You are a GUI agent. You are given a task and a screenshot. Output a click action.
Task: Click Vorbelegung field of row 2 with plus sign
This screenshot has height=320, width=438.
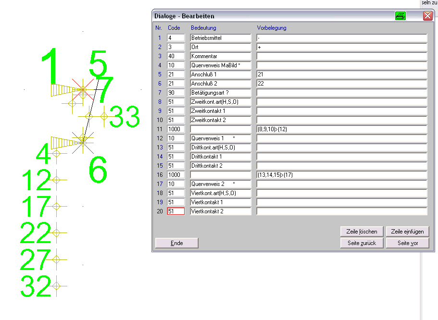[342, 47]
